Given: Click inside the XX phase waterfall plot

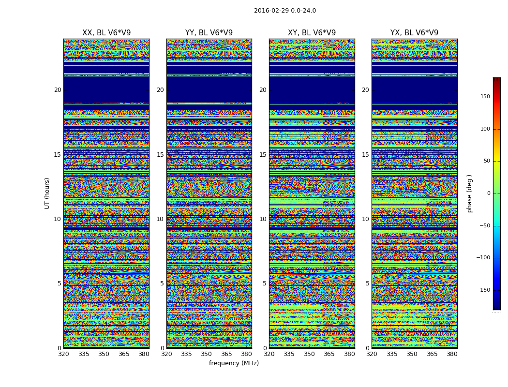Looking at the screenshot, I should tap(106, 193).
